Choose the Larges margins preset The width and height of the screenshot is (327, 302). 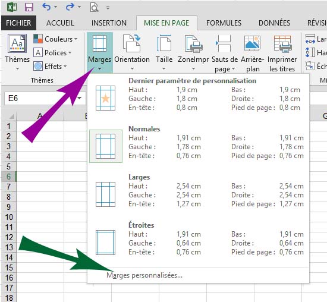[198, 194]
